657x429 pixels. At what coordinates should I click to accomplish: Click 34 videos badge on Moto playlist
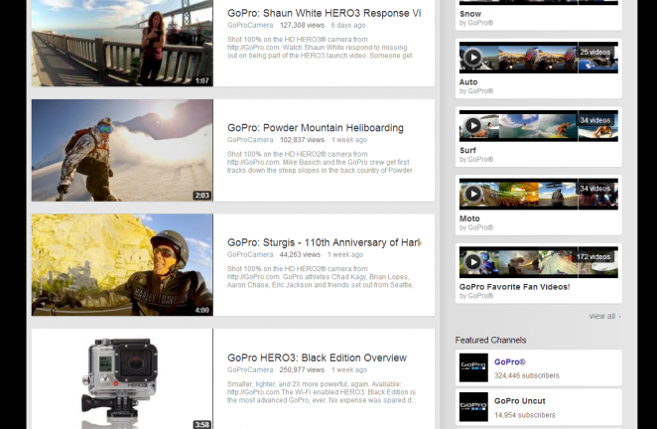[595, 189]
